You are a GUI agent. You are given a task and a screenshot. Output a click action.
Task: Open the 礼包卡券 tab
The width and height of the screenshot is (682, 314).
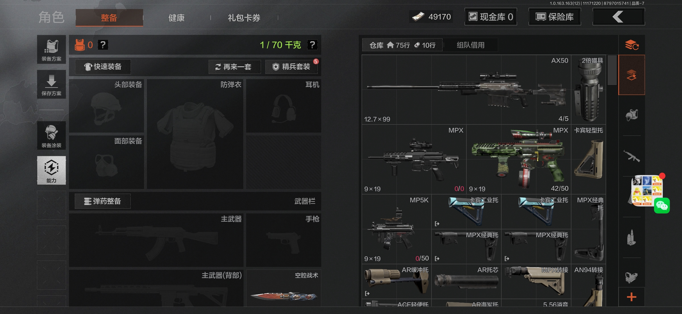point(244,18)
